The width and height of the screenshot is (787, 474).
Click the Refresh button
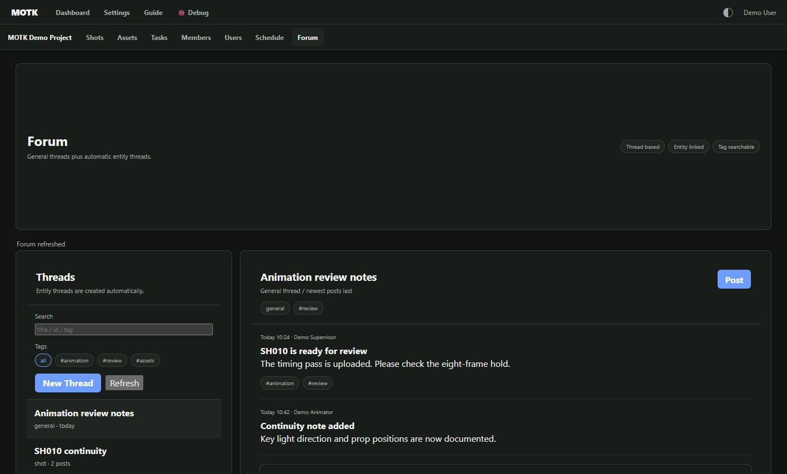pos(124,383)
